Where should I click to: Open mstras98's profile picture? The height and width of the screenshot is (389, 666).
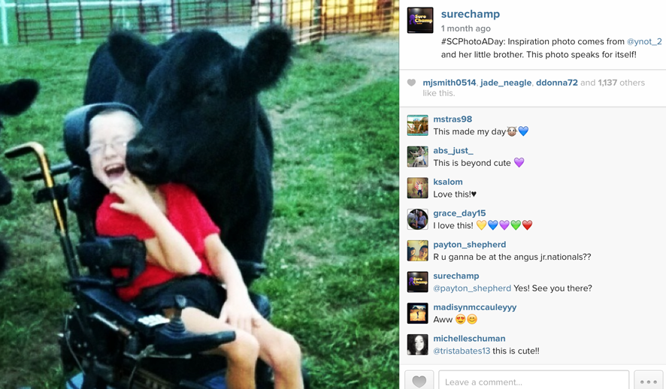pyautogui.click(x=417, y=125)
